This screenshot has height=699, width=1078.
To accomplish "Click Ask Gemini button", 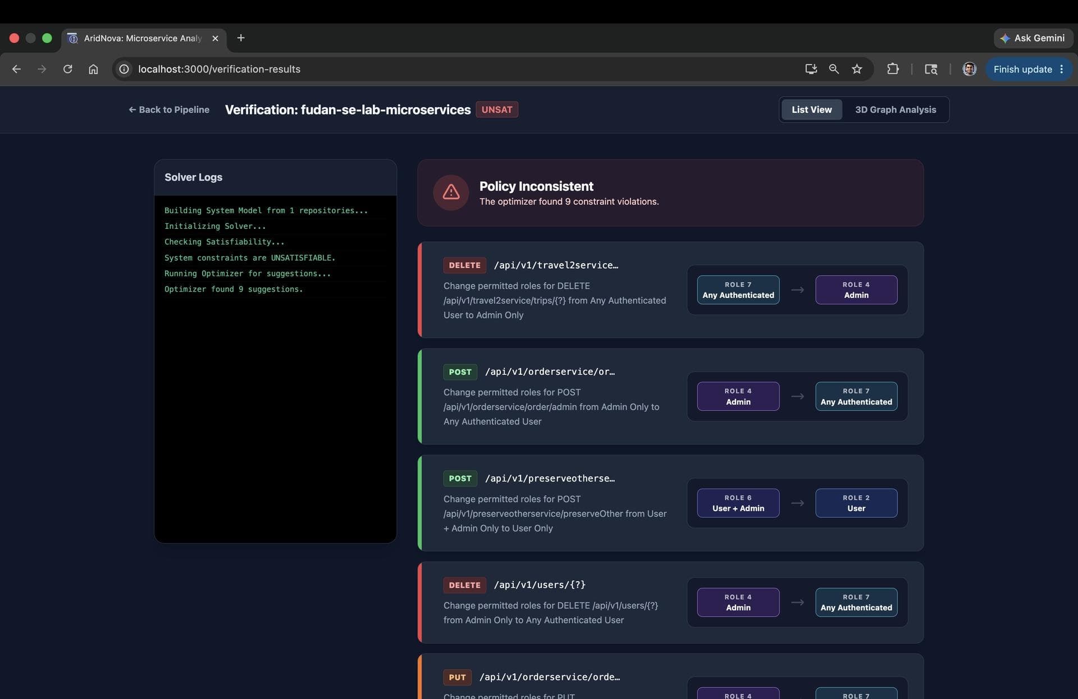I will [1033, 38].
